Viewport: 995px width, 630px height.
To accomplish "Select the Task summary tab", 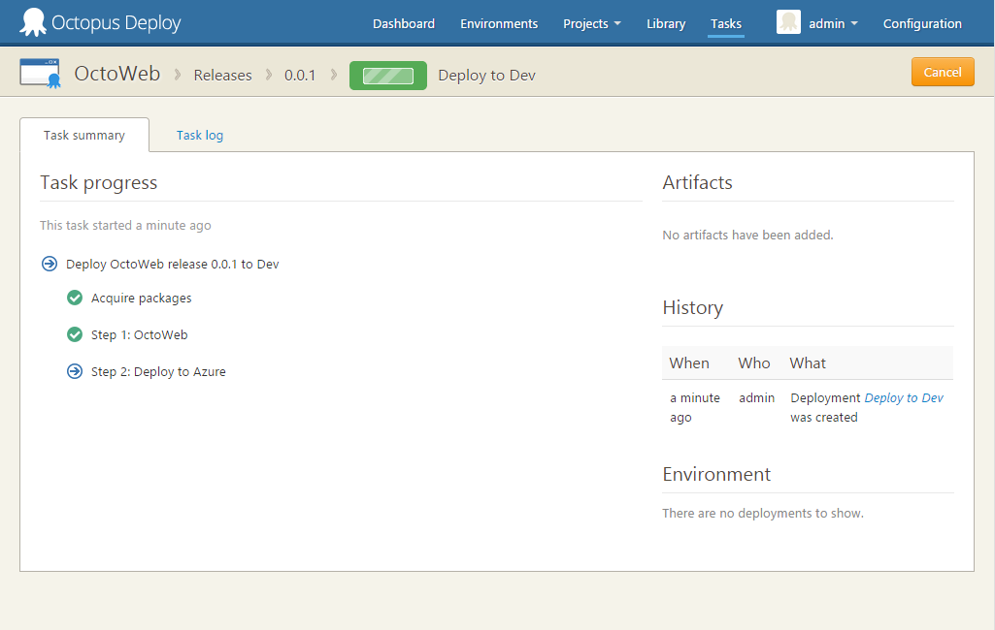I will point(84,135).
